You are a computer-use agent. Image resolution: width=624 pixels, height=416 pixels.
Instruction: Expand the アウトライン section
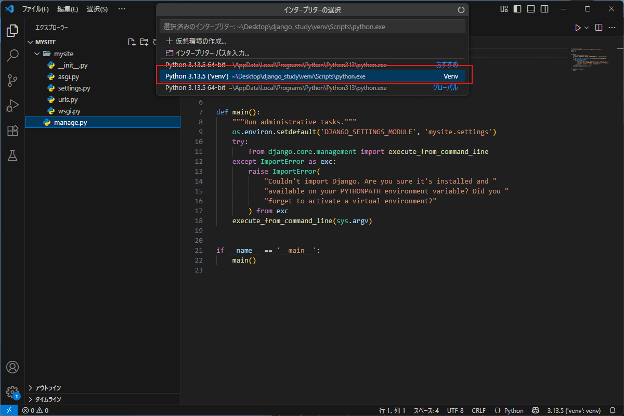[x=102, y=388]
